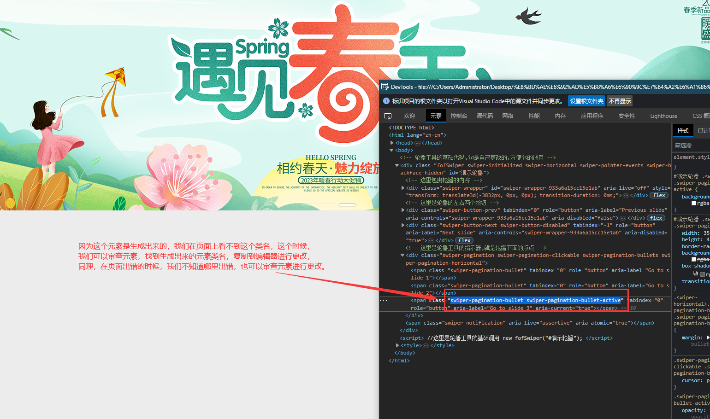Activate the inspect element picker icon

point(388,116)
